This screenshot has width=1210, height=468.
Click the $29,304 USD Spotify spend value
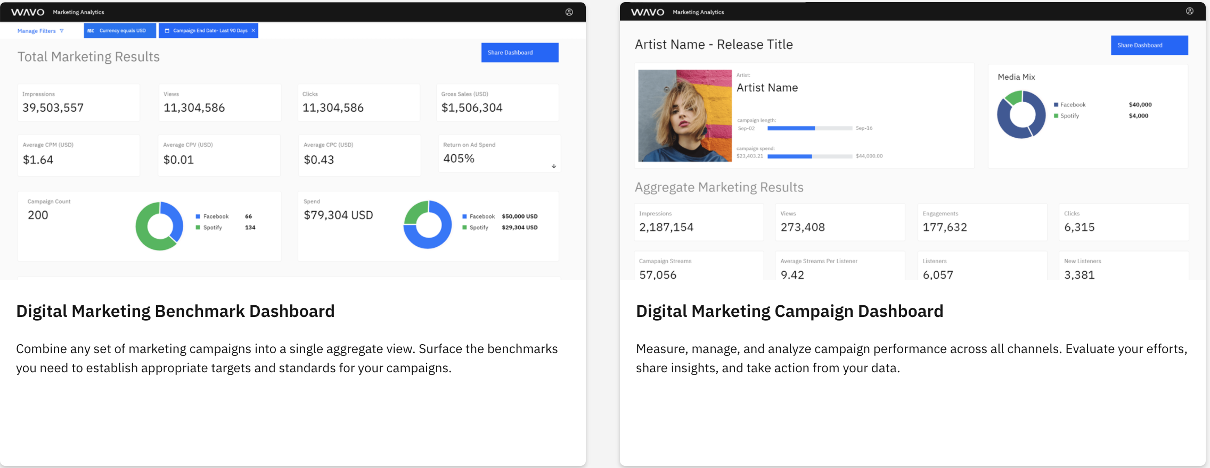tap(520, 228)
